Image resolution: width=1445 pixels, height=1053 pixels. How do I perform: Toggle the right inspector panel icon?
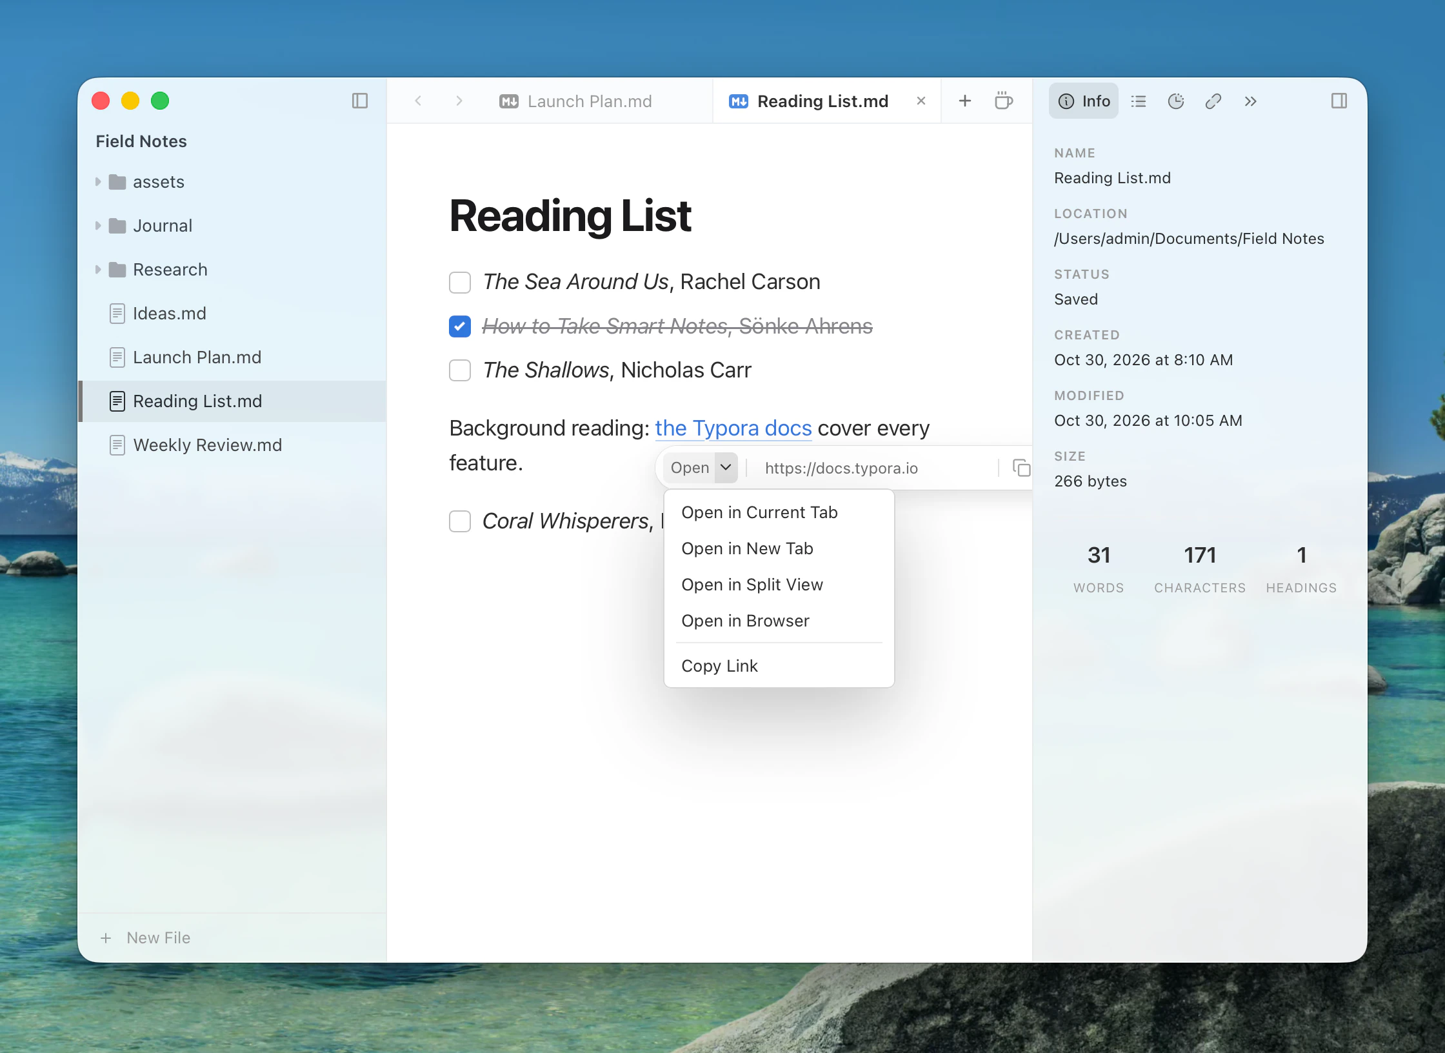pyautogui.click(x=1339, y=101)
